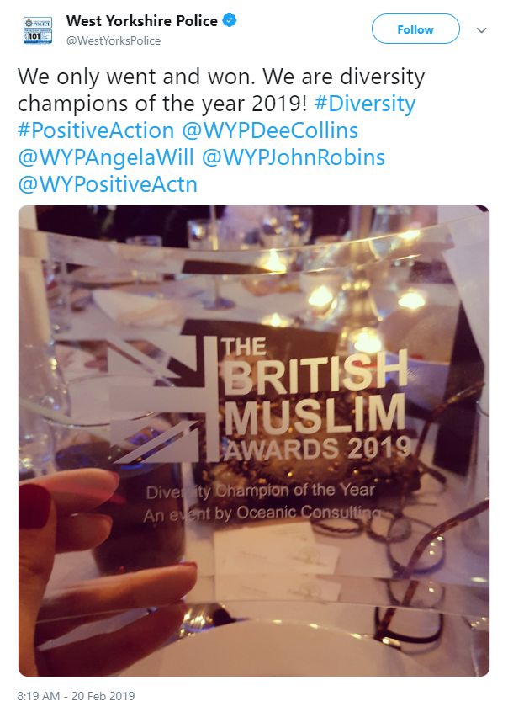The image size is (508, 712).
Task: Expand the tweet options chevron menu
Action: 481,30
